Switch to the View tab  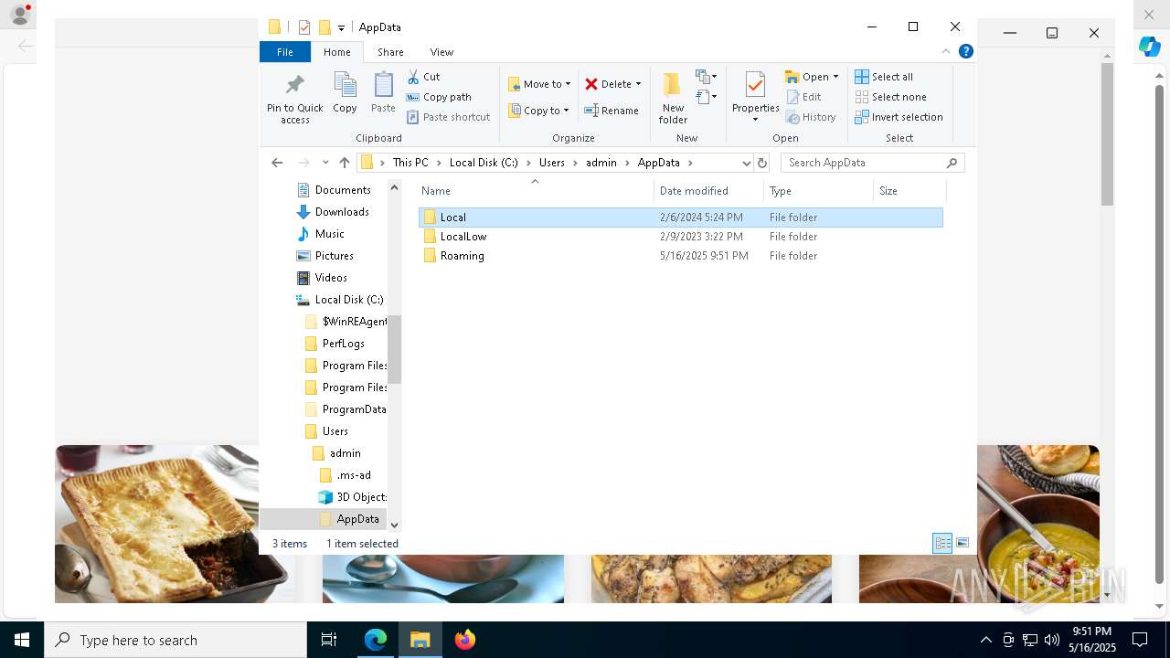pyautogui.click(x=441, y=52)
